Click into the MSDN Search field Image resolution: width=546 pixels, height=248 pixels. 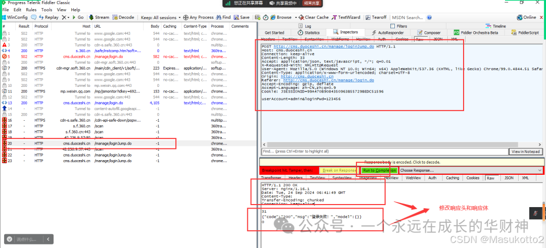(x=407, y=17)
